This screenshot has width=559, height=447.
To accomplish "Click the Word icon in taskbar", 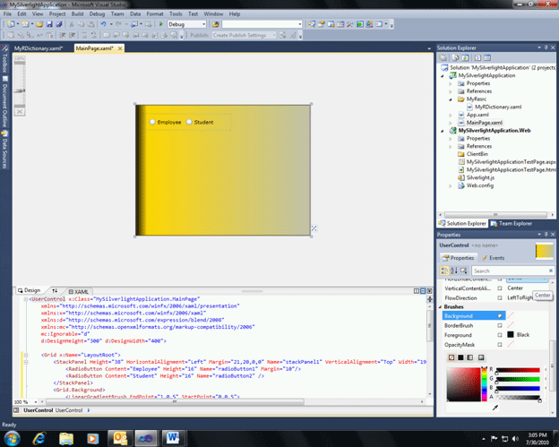I will point(173,438).
